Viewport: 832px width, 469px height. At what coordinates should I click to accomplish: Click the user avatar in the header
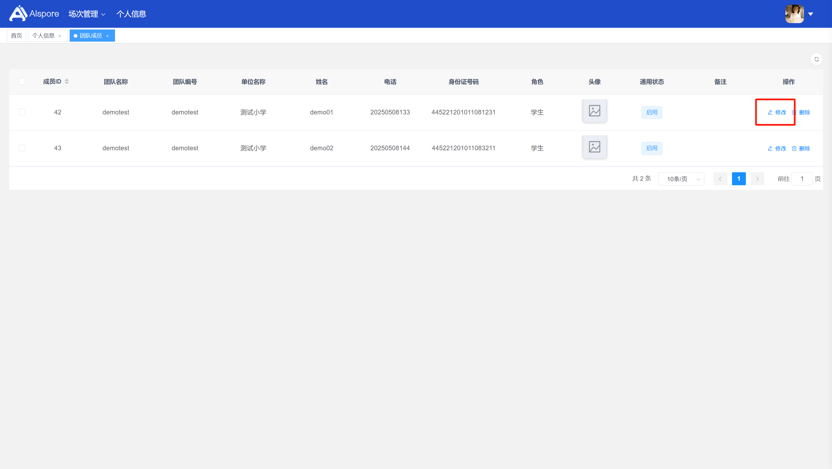pos(794,14)
